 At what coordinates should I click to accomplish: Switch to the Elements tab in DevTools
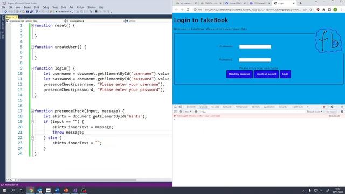tap(191, 107)
